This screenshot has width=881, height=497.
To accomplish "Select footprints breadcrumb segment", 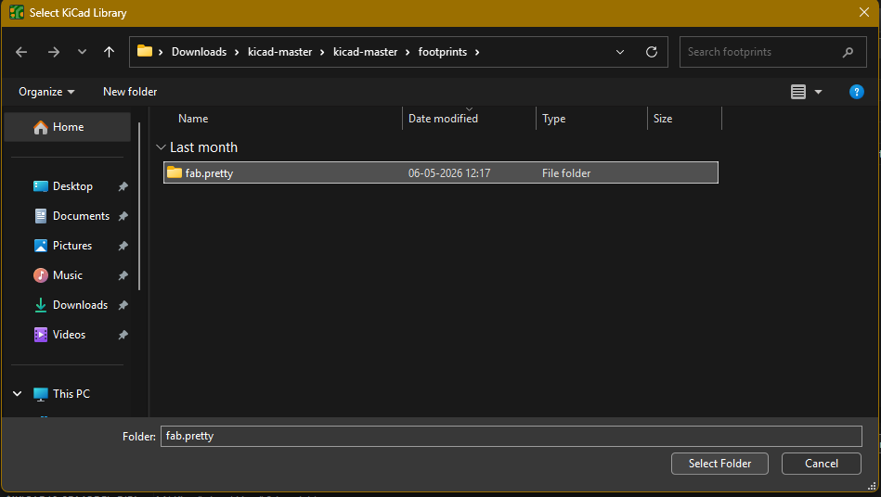I will [x=442, y=52].
